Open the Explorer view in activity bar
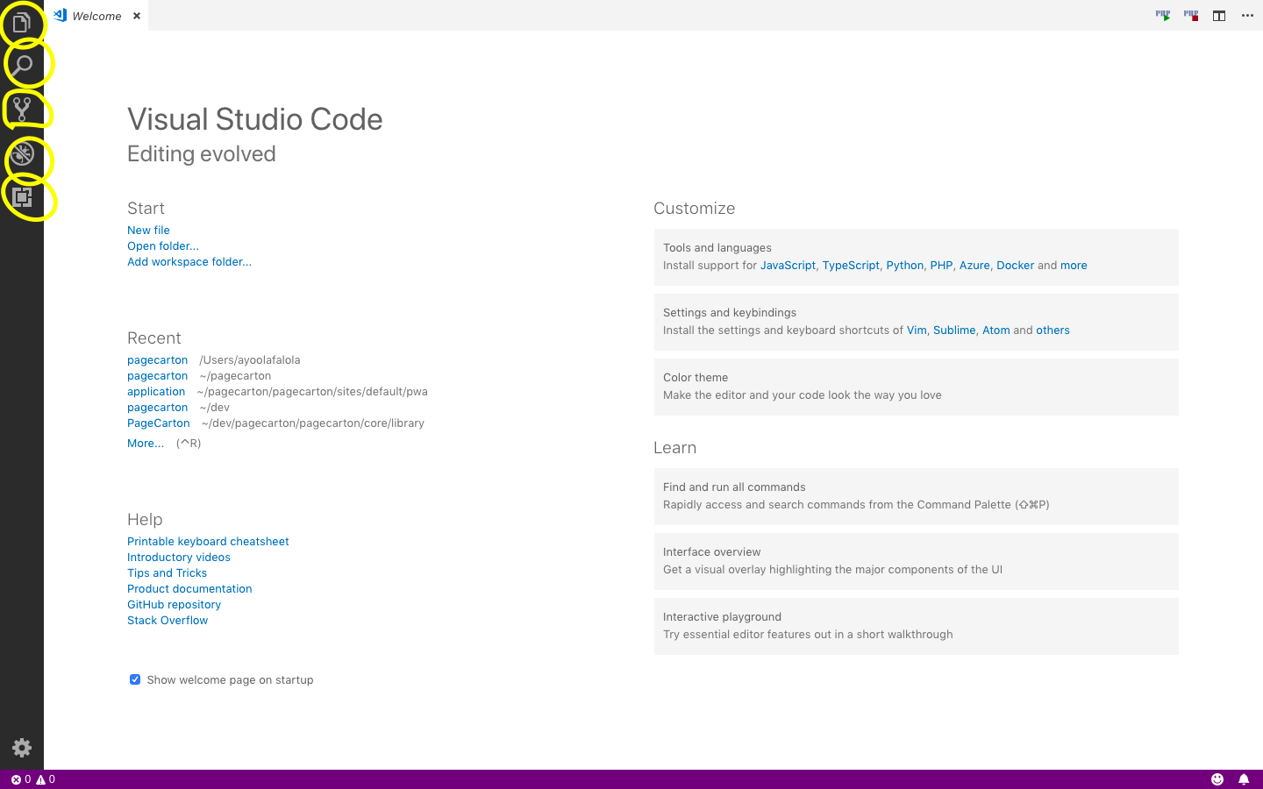Viewport: 1263px width, 789px height. coord(22,22)
